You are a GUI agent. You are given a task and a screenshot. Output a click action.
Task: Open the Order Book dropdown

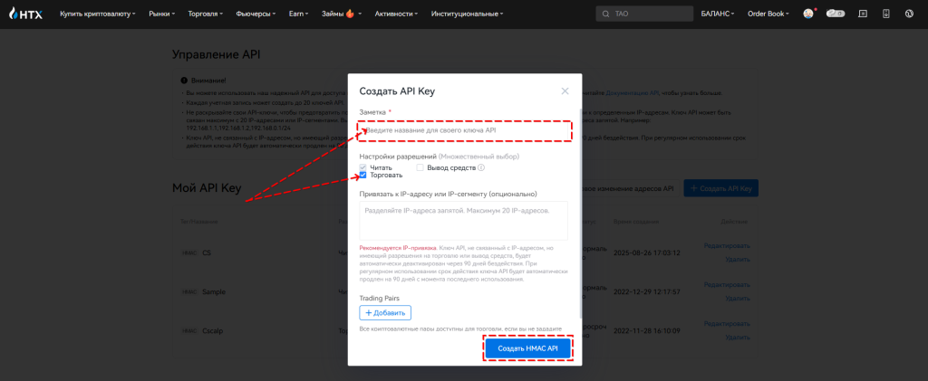tap(768, 14)
